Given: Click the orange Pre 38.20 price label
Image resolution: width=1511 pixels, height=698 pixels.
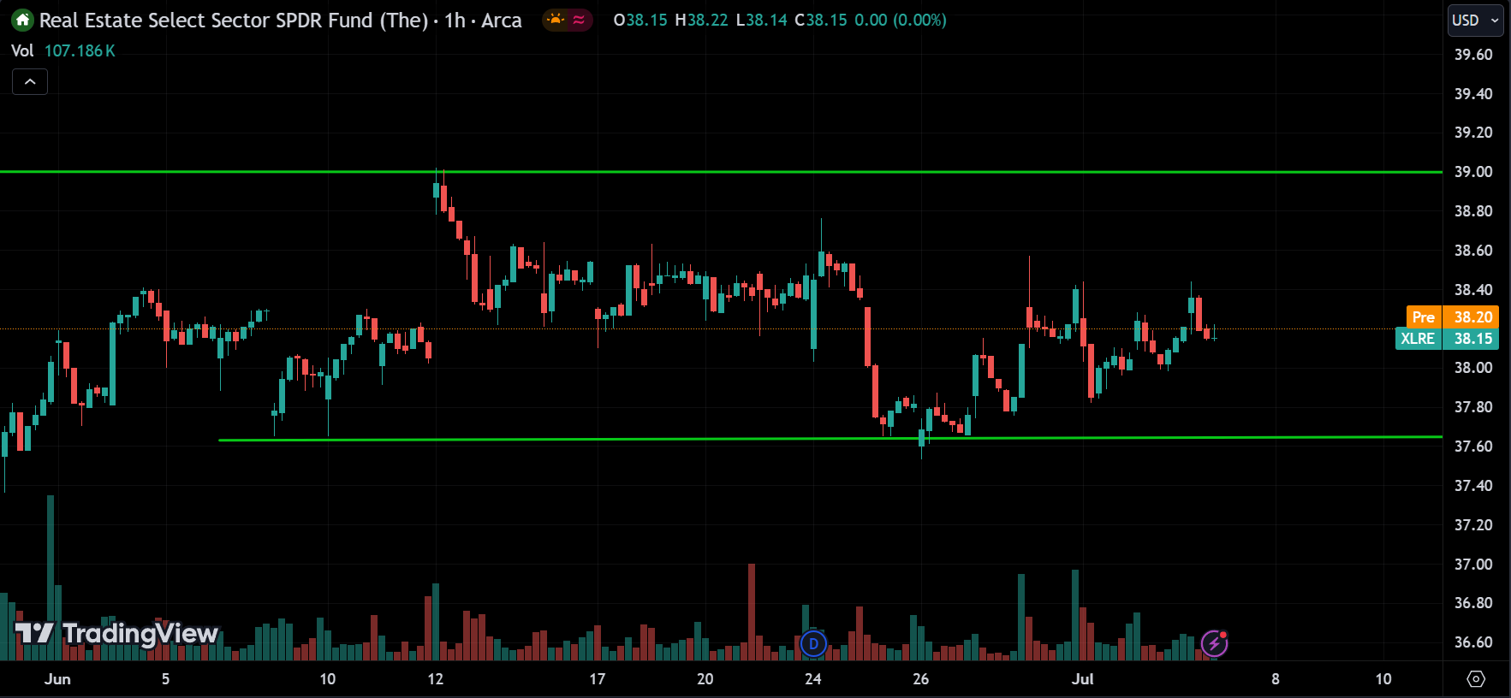Looking at the screenshot, I should 1453,317.
